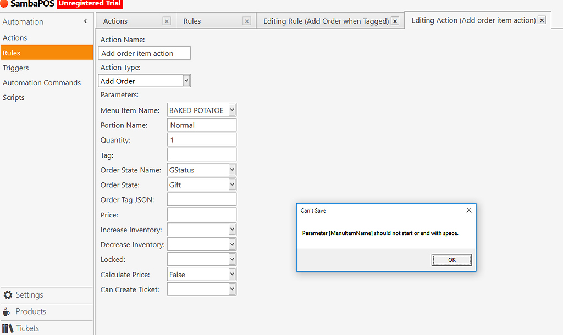
Task: Click OK on the Can't Save dialog
Action: tap(451, 259)
